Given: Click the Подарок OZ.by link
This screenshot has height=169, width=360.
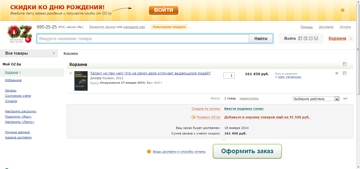Looking at the screenshot, I should (209, 117).
